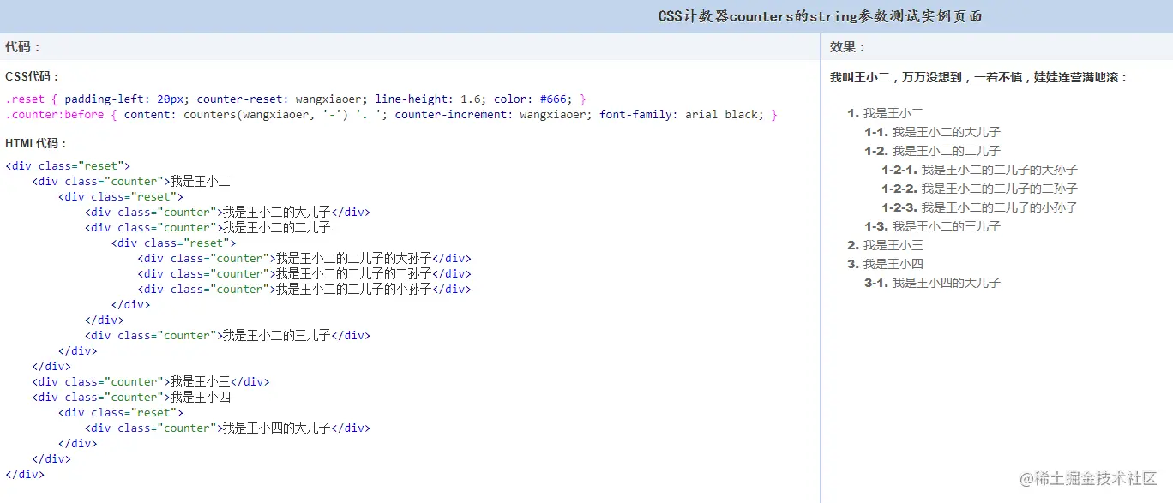This screenshot has width=1173, height=503.
Task: Click result item '3. 我是王小四'
Action: [885, 264]
